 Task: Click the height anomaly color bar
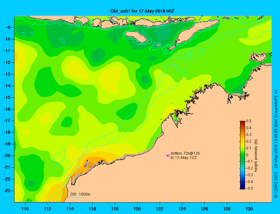243,155
